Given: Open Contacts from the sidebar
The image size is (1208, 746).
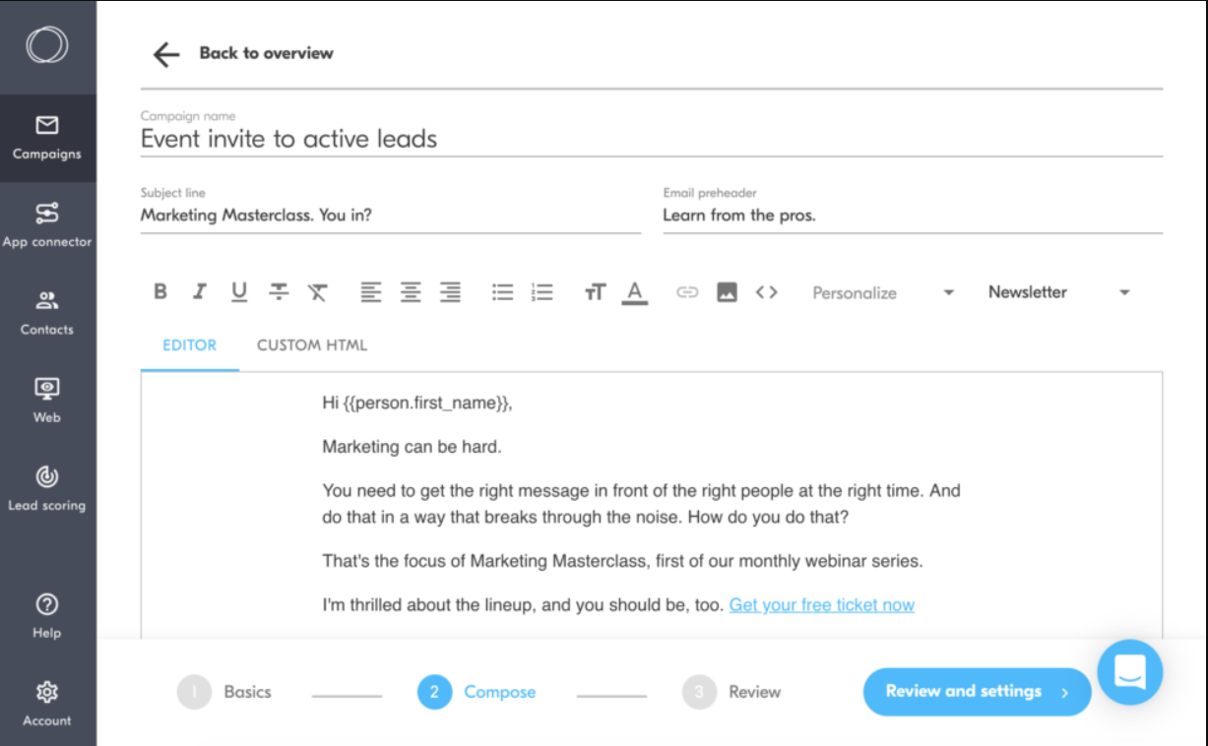Looking at the screenshot, I should pyautogui.click(x=46, y=315).
